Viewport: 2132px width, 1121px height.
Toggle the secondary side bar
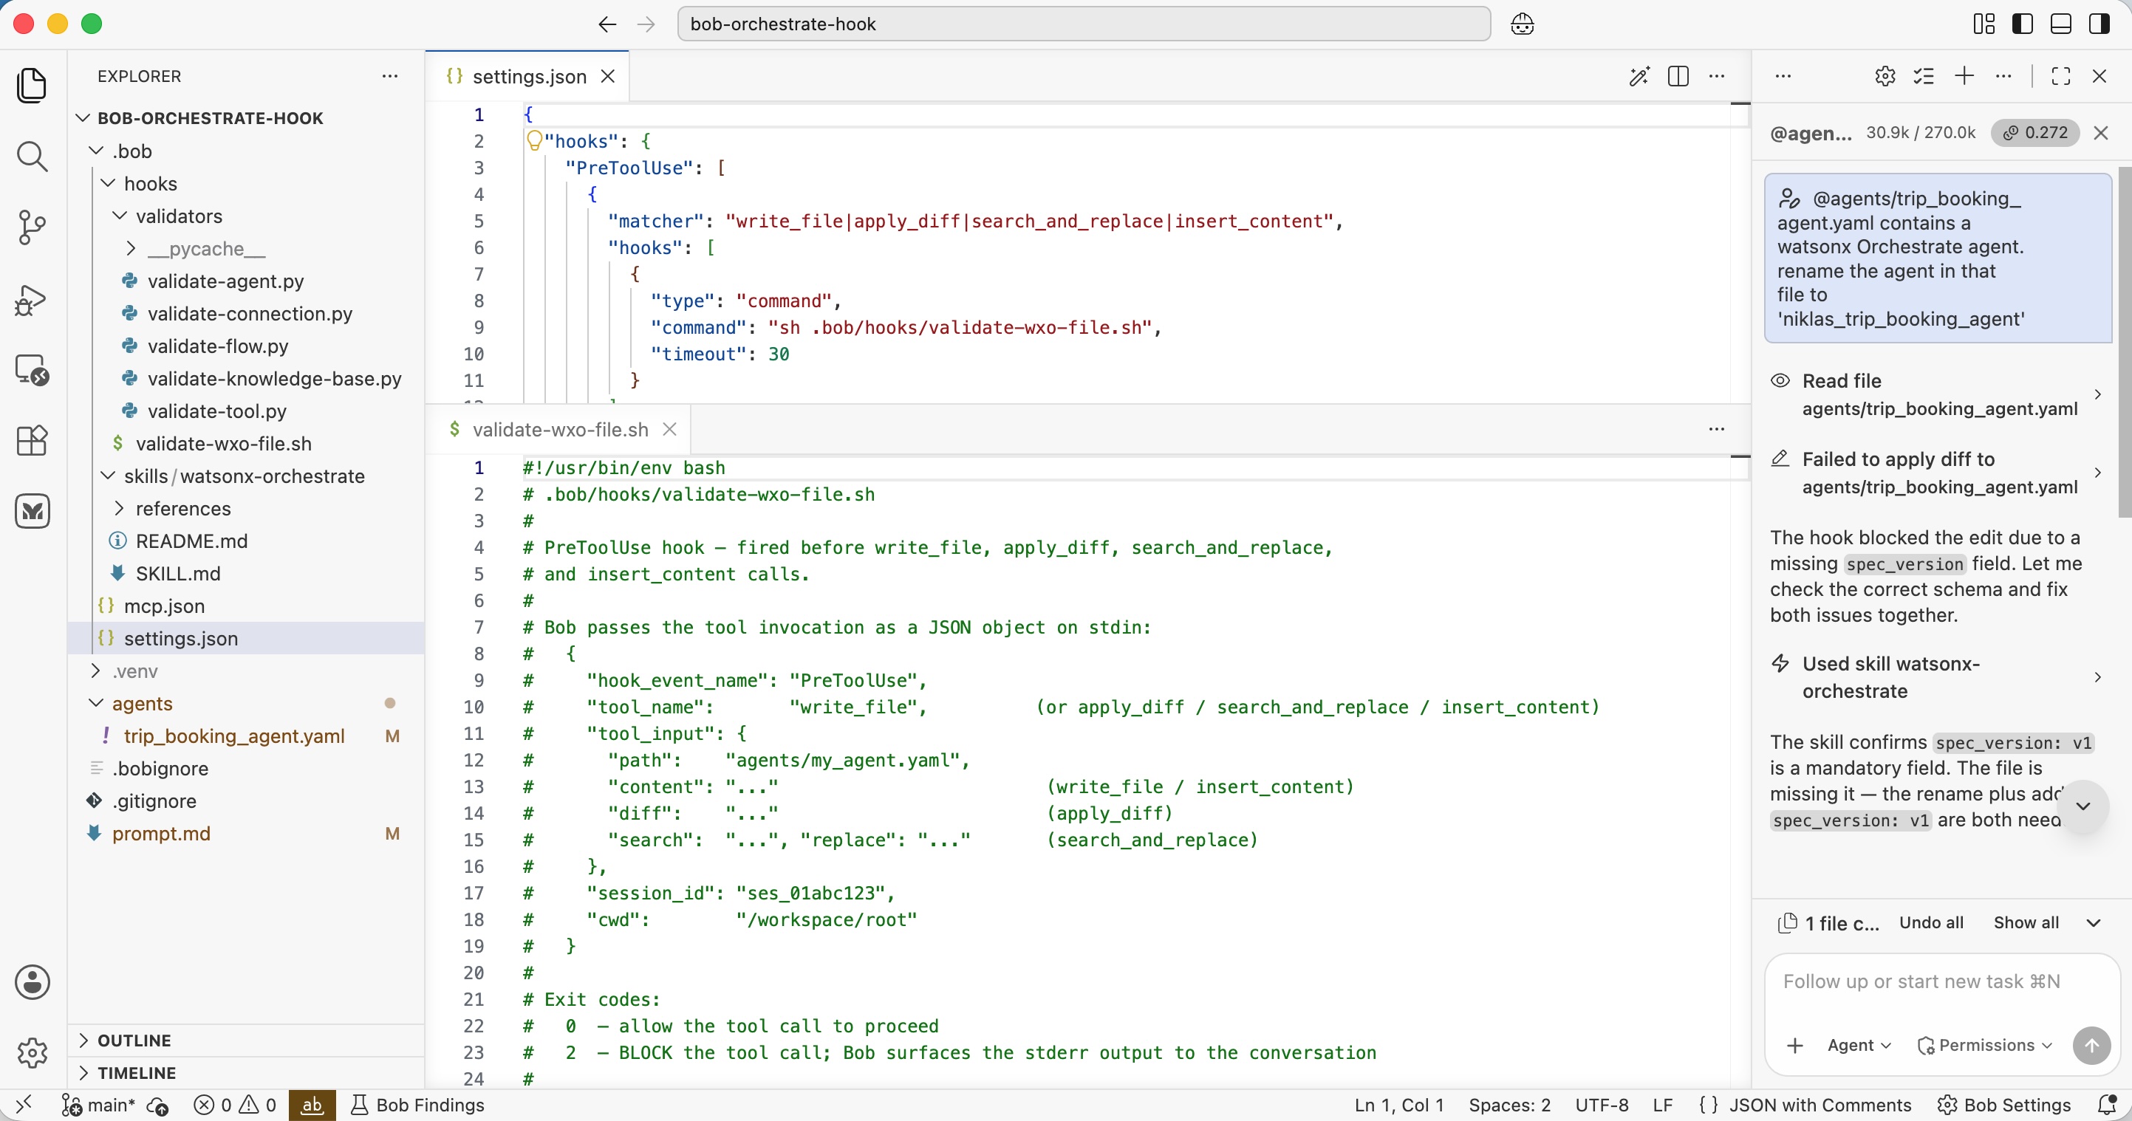[x=2099, y=24]
